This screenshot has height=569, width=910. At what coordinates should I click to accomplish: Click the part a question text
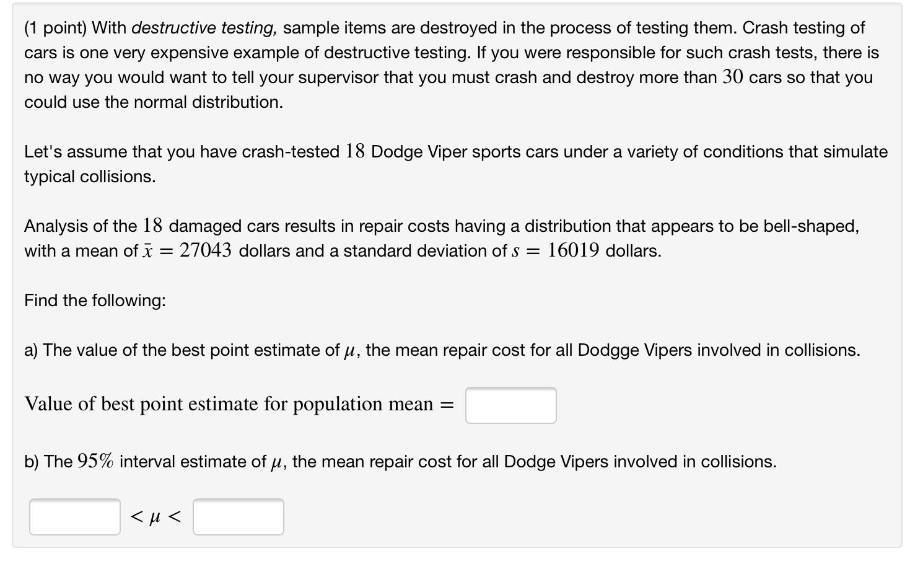pyautogui.click(x=442, y=350)
